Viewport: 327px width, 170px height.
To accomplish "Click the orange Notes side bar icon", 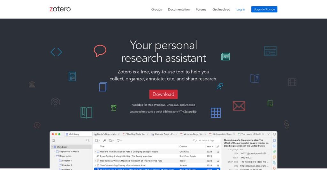I will coord(274,157).
